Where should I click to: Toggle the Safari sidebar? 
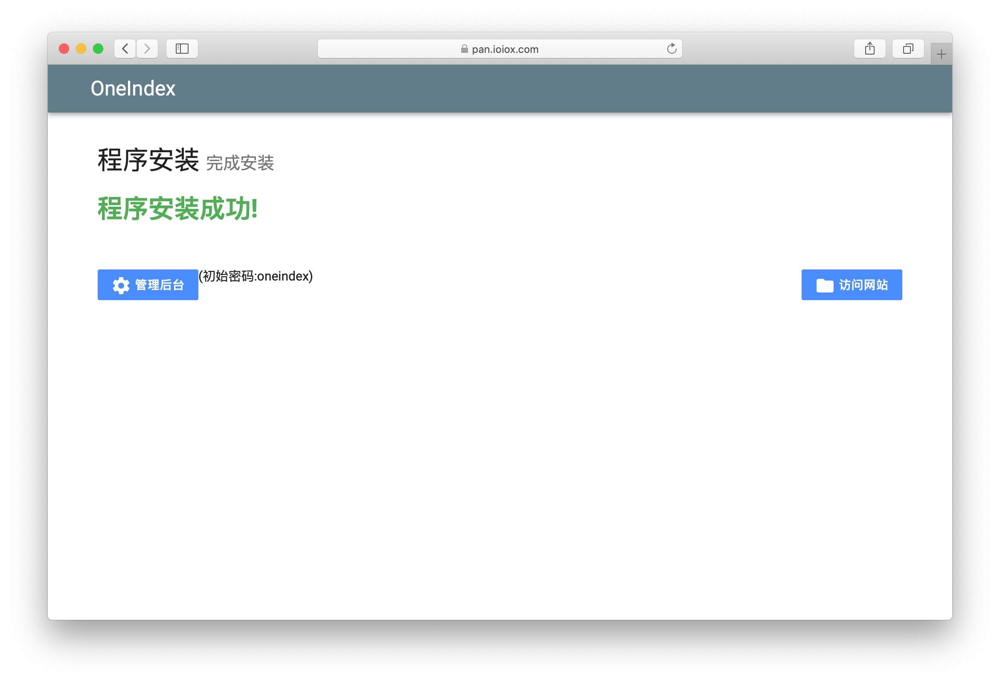click(x=182, y=49)
